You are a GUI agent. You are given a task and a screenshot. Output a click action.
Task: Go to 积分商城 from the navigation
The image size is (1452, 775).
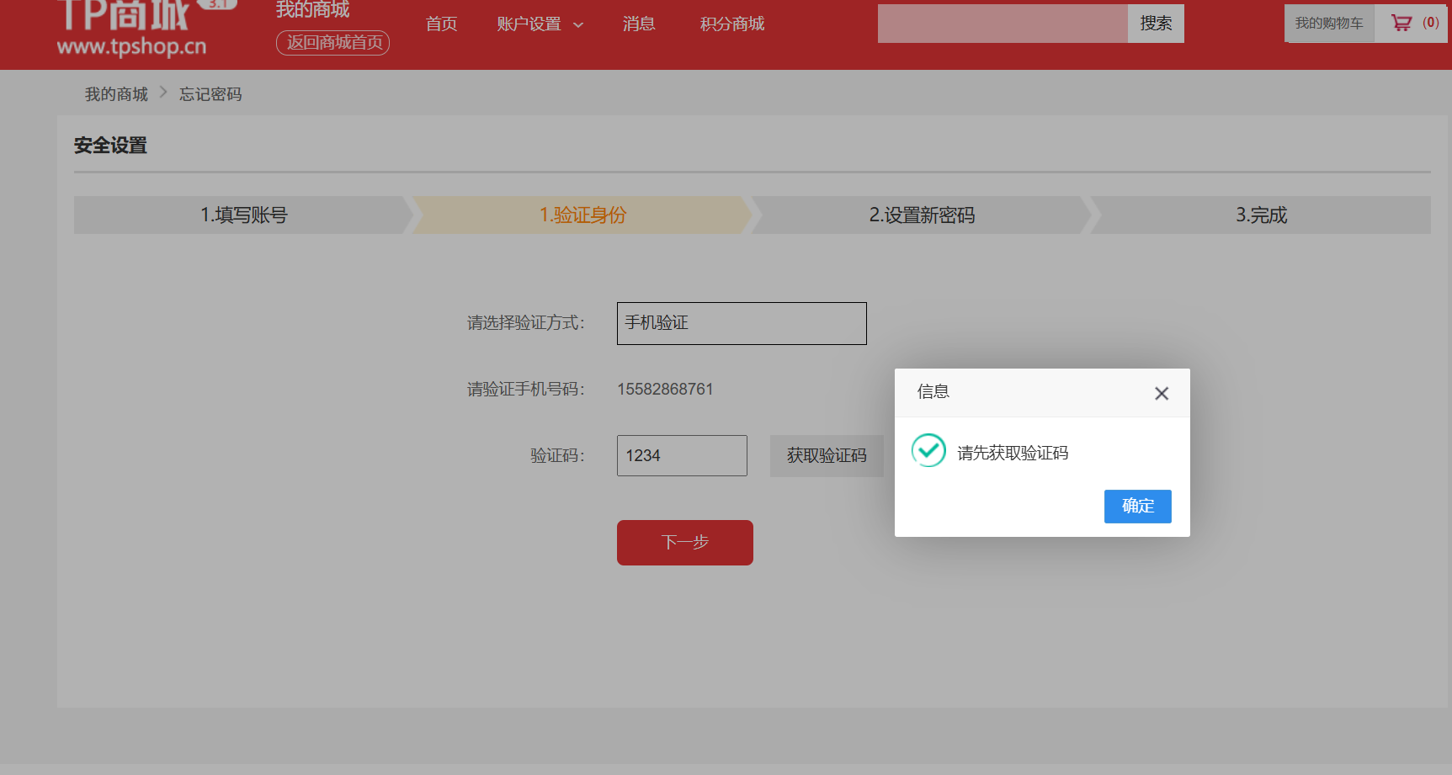tap(731, 24)
